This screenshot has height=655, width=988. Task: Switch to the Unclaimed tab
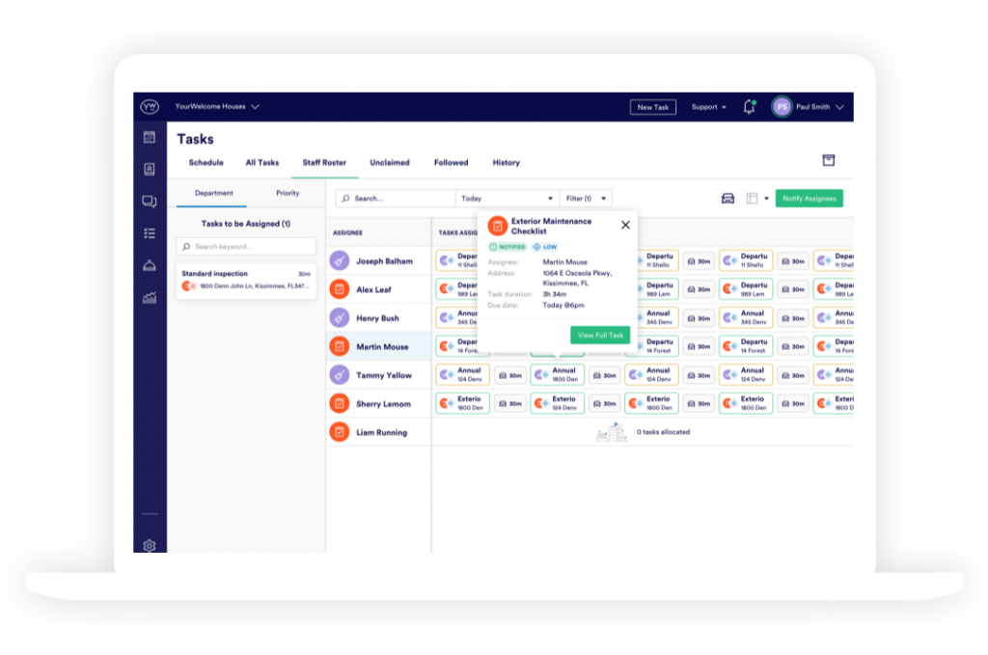pyautogui.click(x=390, y=163)
